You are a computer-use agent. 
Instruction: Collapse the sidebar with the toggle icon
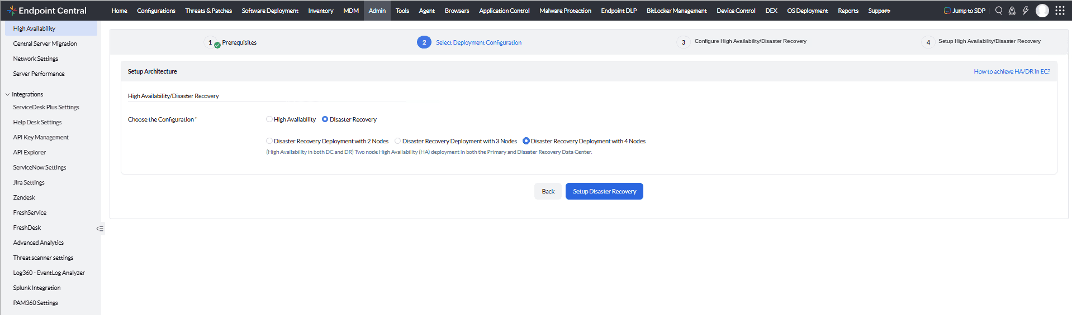tap(99, 229)
